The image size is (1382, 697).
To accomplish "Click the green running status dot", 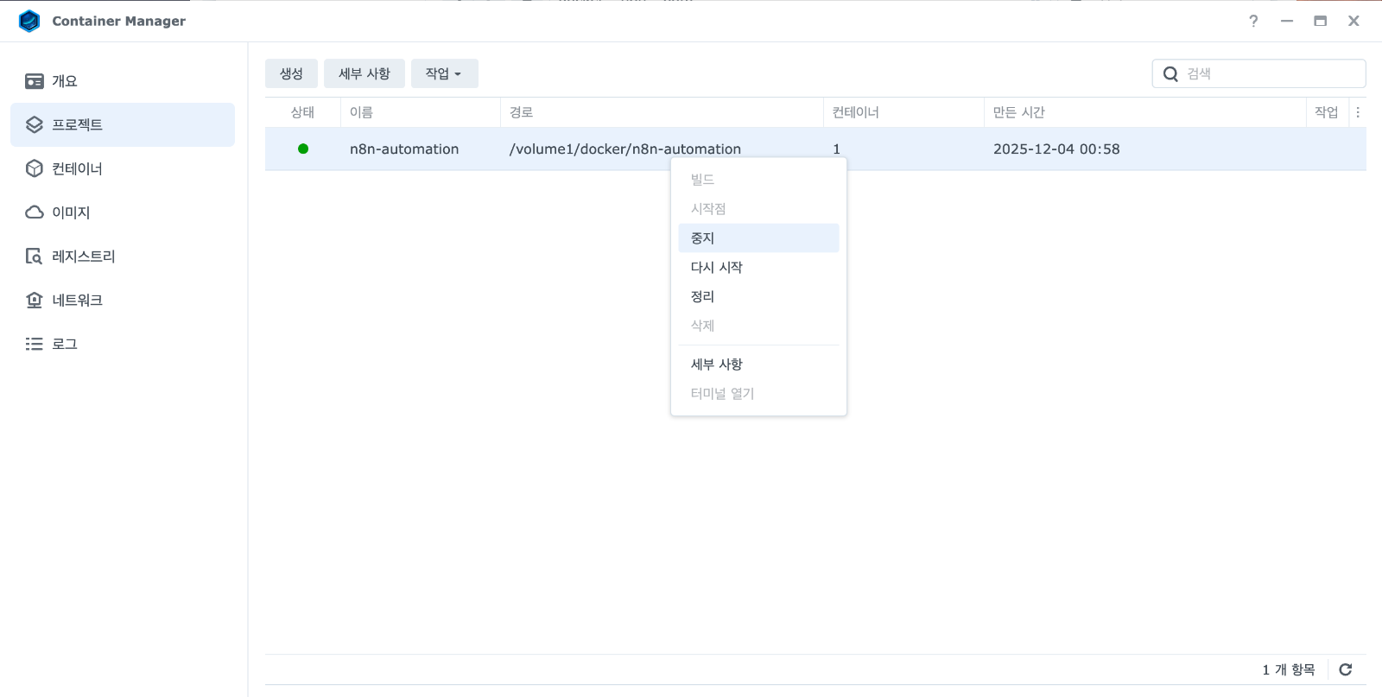I will (303, 149).
